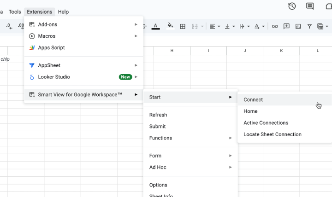Click Refresh in Smart View menu
Screen dimensions: 332x197
point(158,115)
